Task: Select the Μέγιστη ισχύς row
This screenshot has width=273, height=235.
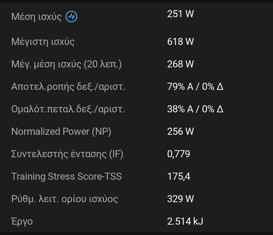Action: 136,42
